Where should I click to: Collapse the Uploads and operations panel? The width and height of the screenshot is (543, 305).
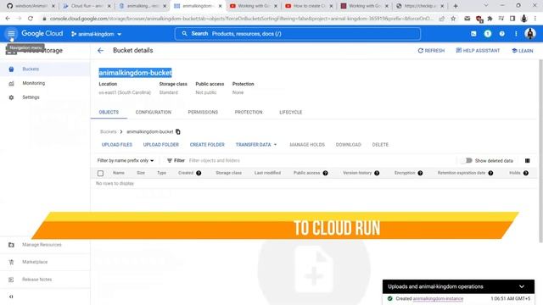[522, 286]
